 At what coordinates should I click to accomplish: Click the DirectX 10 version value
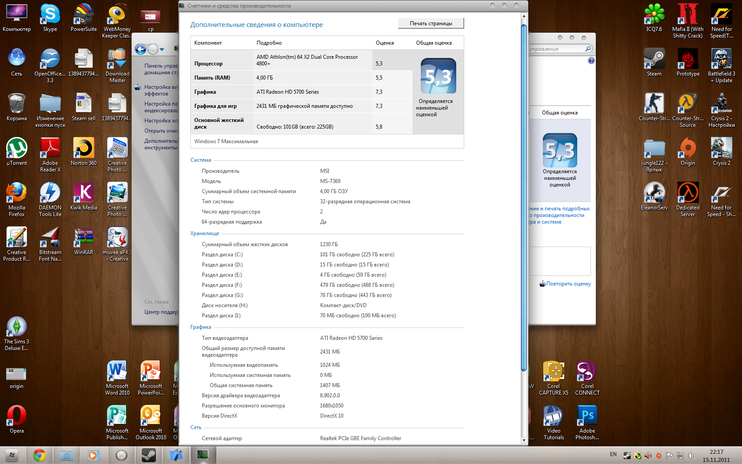point(332,416)
